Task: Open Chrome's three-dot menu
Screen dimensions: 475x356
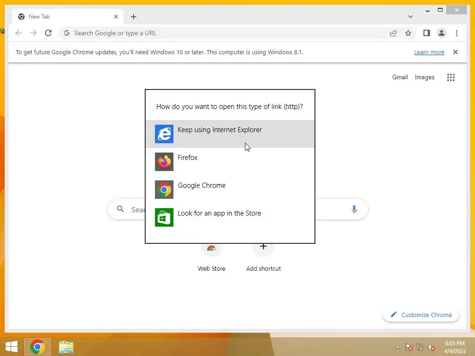Action: 456,33
